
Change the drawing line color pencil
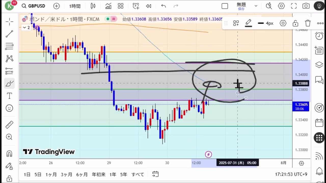click(248, 23)
